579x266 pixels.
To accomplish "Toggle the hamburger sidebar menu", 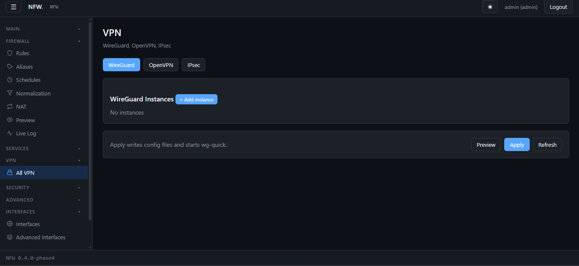I will (14, 7).
